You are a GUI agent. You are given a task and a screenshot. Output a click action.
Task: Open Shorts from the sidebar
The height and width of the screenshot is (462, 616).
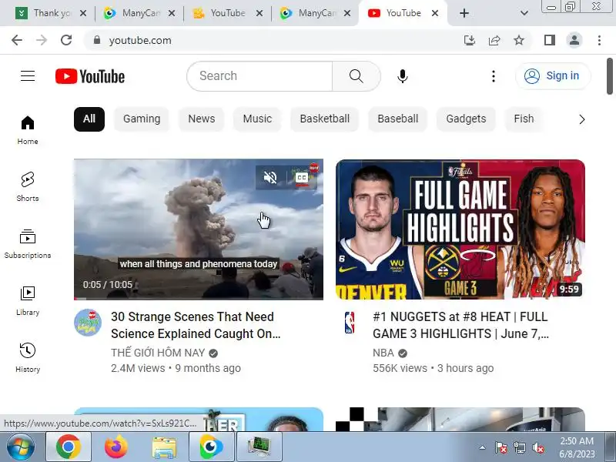pos(28,187)
